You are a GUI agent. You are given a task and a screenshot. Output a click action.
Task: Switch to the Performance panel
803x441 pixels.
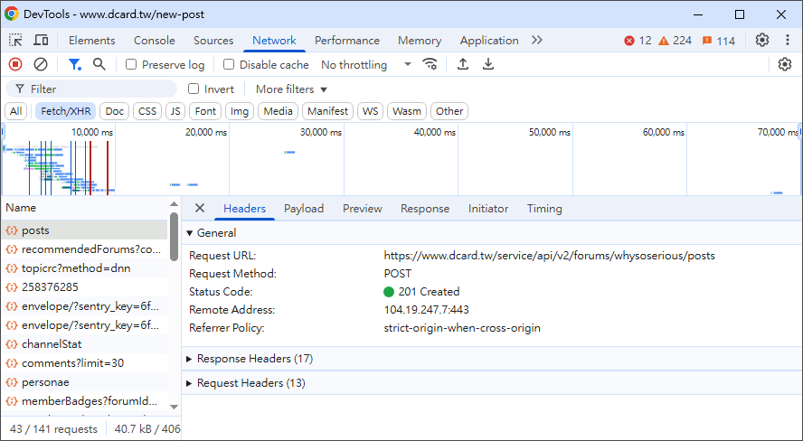tap(347, 41)
